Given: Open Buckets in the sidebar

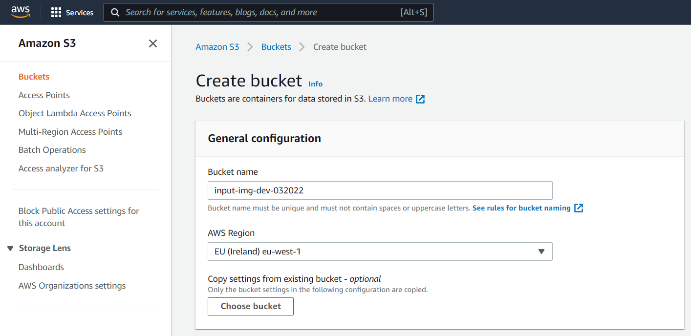Looking at the screenshot, I should point(34,77).
